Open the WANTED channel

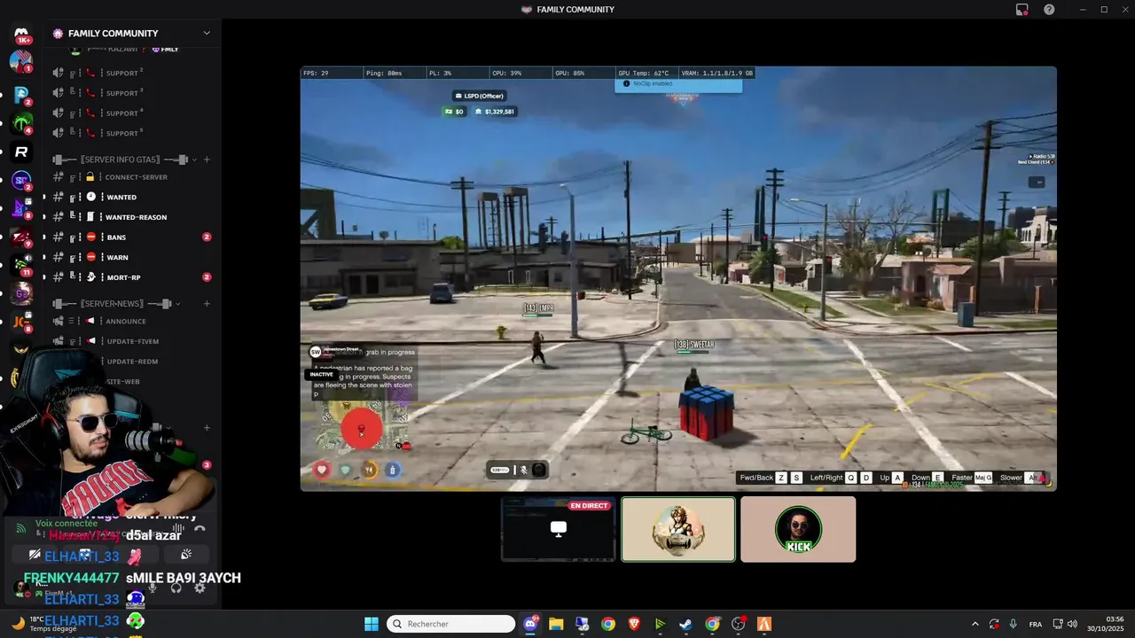point(131,197)
